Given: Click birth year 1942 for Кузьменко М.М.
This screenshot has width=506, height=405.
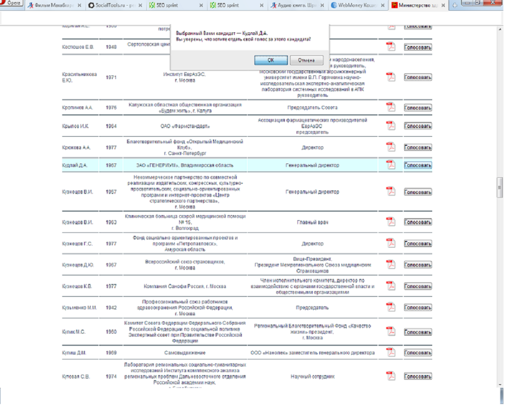Looking at the screenshot, I should 111,308.
